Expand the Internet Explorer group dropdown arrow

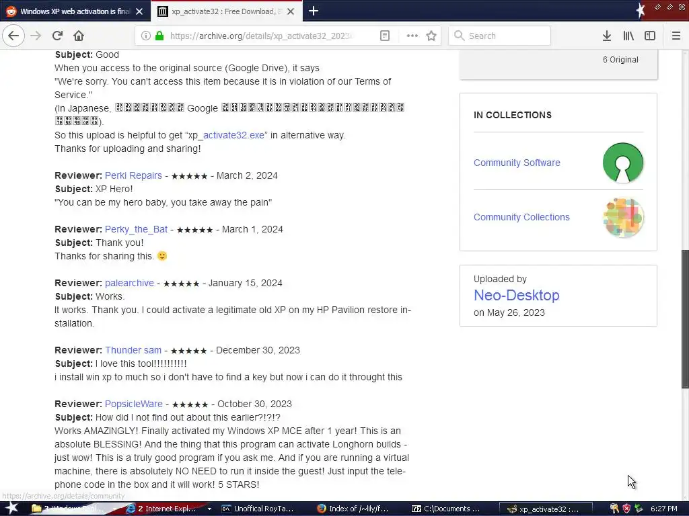[210, 509]
